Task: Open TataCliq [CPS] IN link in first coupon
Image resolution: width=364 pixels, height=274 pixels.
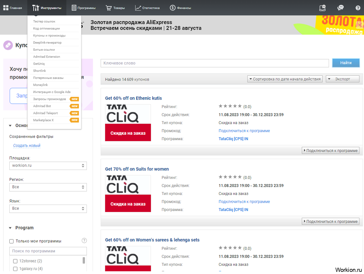Action: tap(233, 139)
